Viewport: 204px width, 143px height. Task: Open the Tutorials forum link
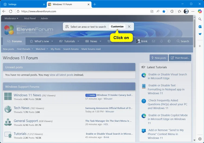20,134
